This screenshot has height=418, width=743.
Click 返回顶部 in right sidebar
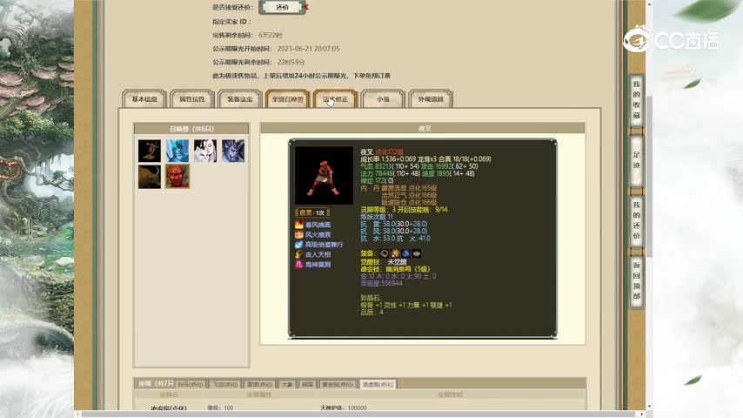pos(636,281)
